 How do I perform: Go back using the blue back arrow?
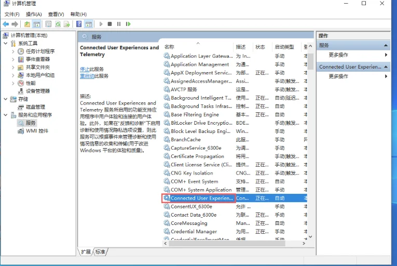point(6,24)
